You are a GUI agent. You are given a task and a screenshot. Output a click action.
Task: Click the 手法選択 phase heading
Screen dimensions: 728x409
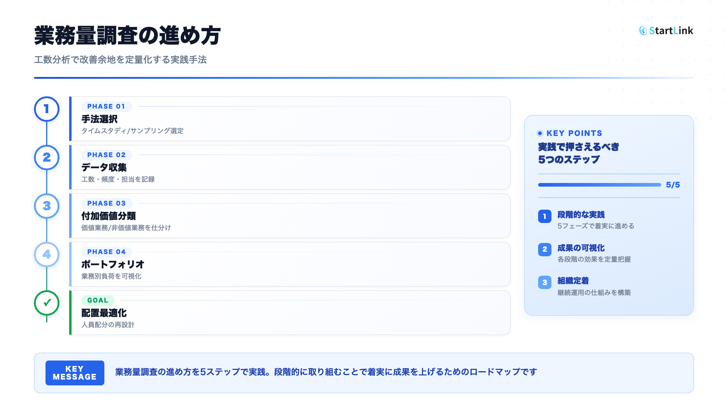99,119
